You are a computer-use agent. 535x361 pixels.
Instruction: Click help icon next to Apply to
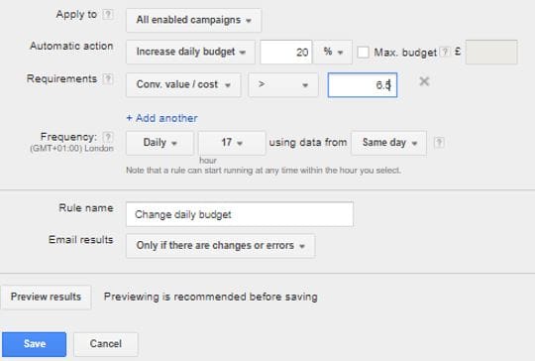(108, 14)
